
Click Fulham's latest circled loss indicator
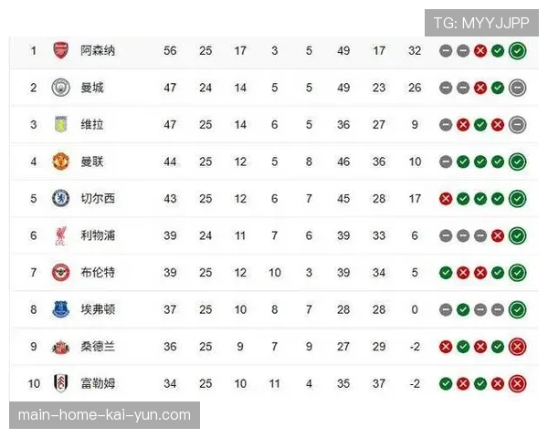coord(517,383)
